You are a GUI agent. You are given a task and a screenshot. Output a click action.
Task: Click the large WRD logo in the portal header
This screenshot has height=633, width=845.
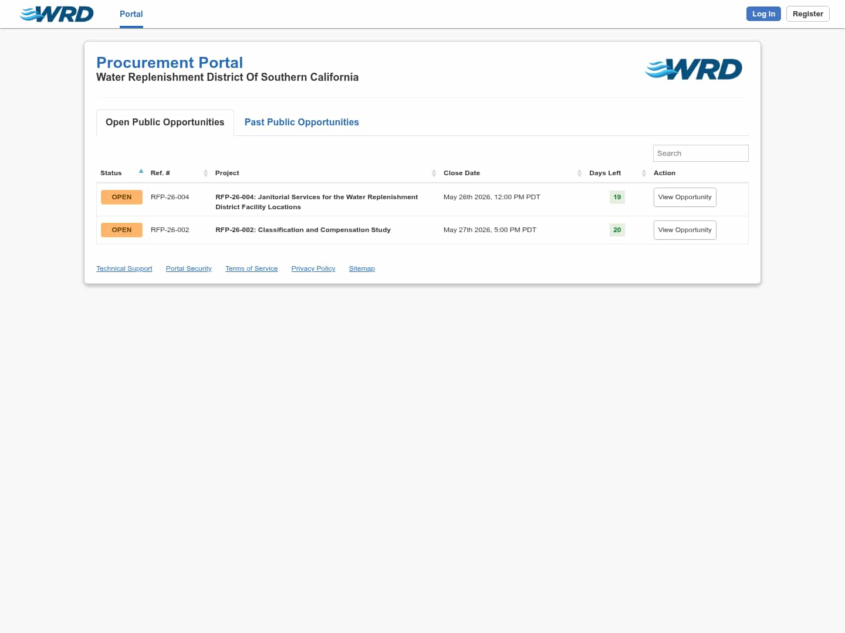(x=694, y=69)
